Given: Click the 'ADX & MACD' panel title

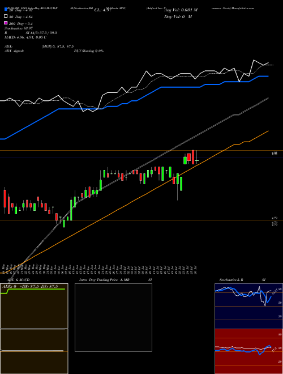Looking at the screenshot, I should (x=18, y=280).
